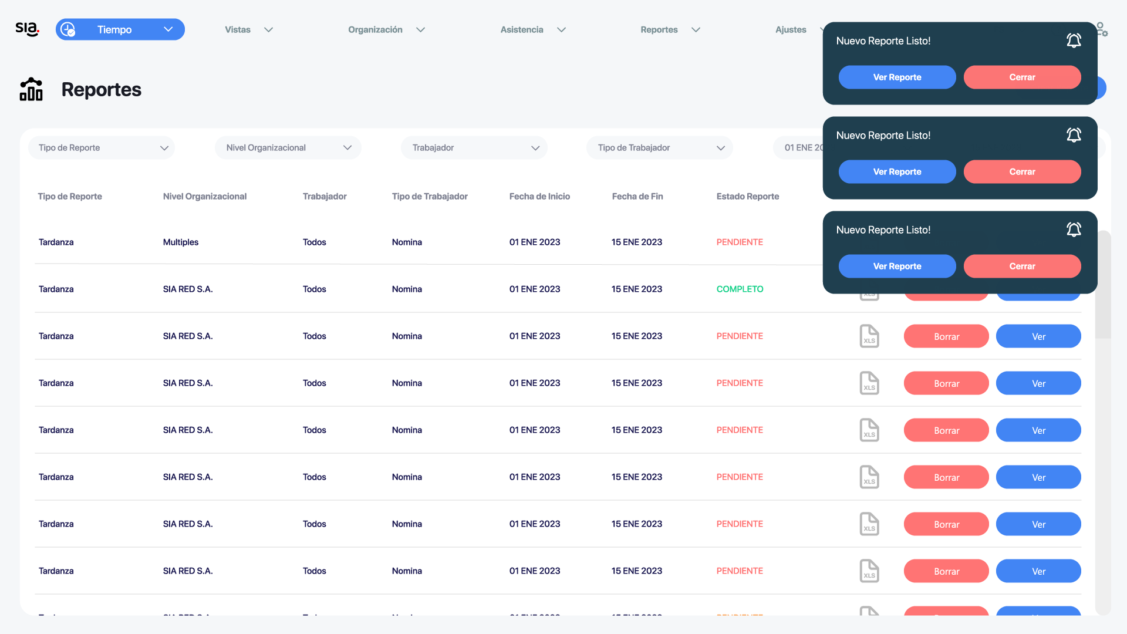Click the SIA logo
Viewport: 1127px width, 634px height.
click(x=27, y=29)
